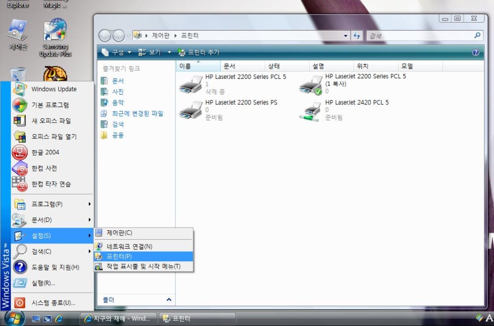Click Switch between windows quick launch icon

click(47, 319)
